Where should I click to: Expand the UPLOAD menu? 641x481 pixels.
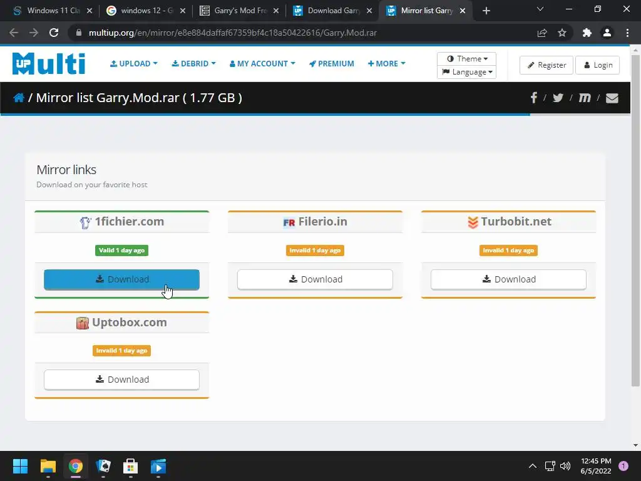(x=134, y=64)
